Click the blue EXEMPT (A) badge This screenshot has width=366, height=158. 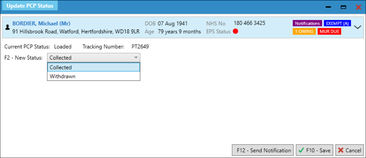click(337, 24)
